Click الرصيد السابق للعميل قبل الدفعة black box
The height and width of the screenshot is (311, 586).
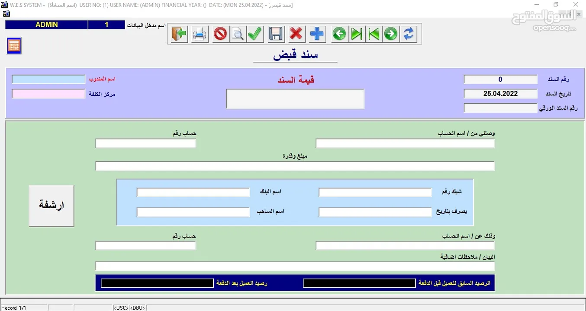point(359,283)
